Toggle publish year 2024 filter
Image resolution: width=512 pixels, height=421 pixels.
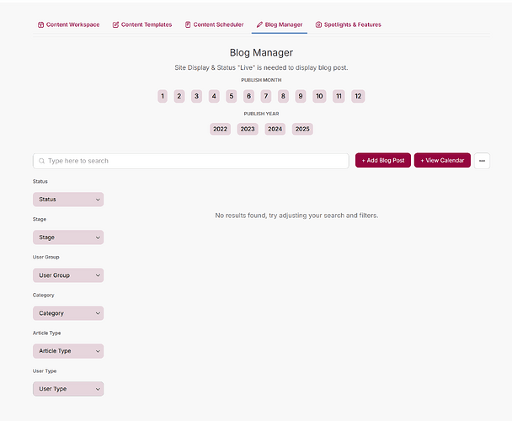pyautogui.click(x=275, y=130)
